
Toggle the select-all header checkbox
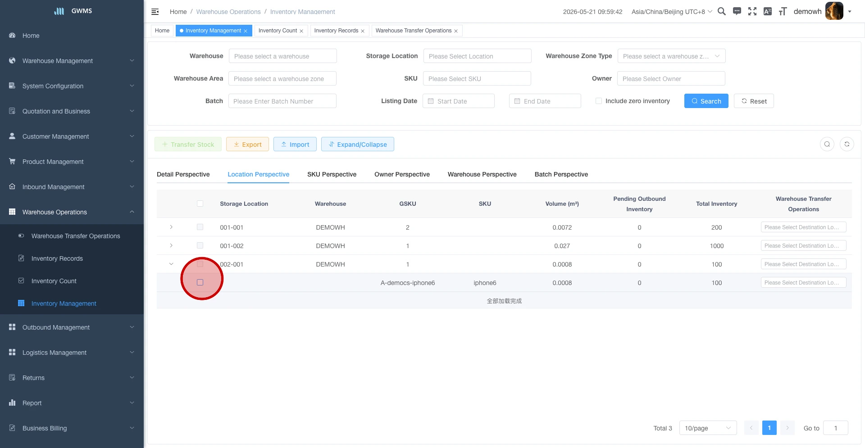(x=200, y=204)
